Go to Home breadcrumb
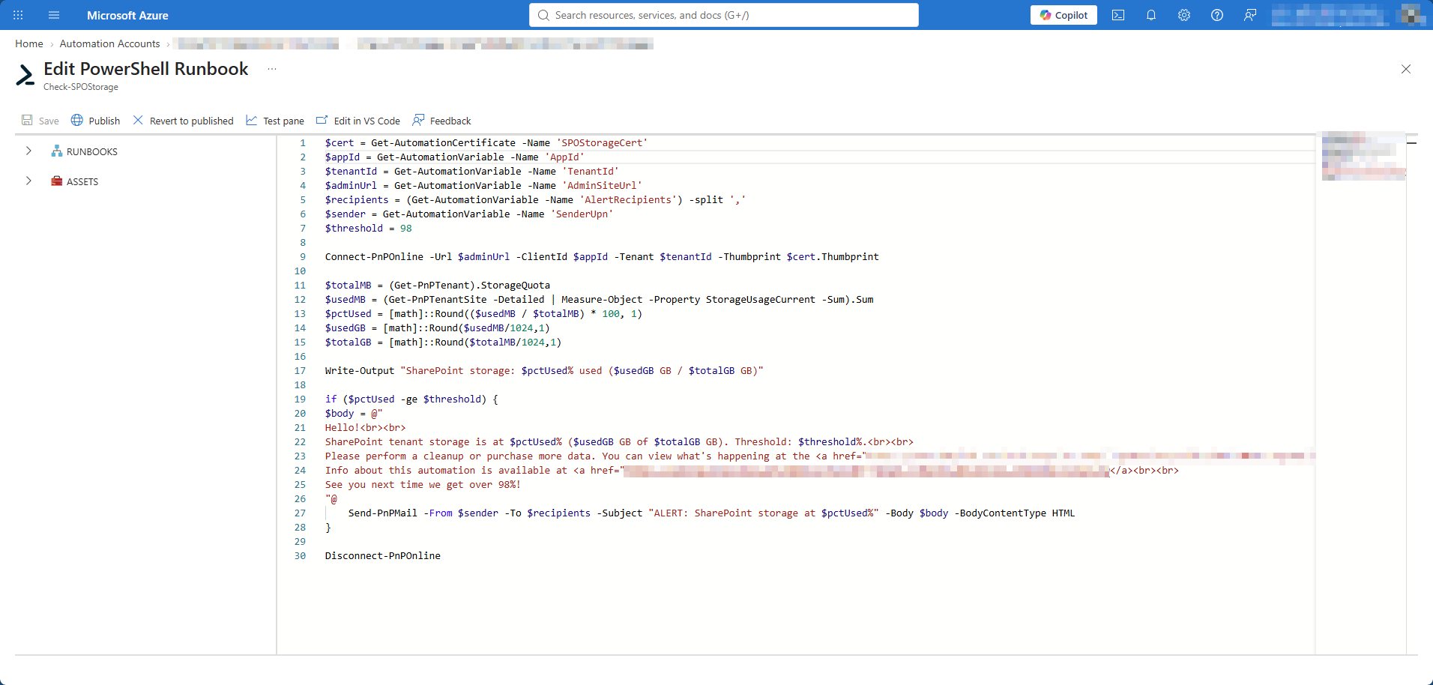Screen dimensions: 1433x685 29,43
